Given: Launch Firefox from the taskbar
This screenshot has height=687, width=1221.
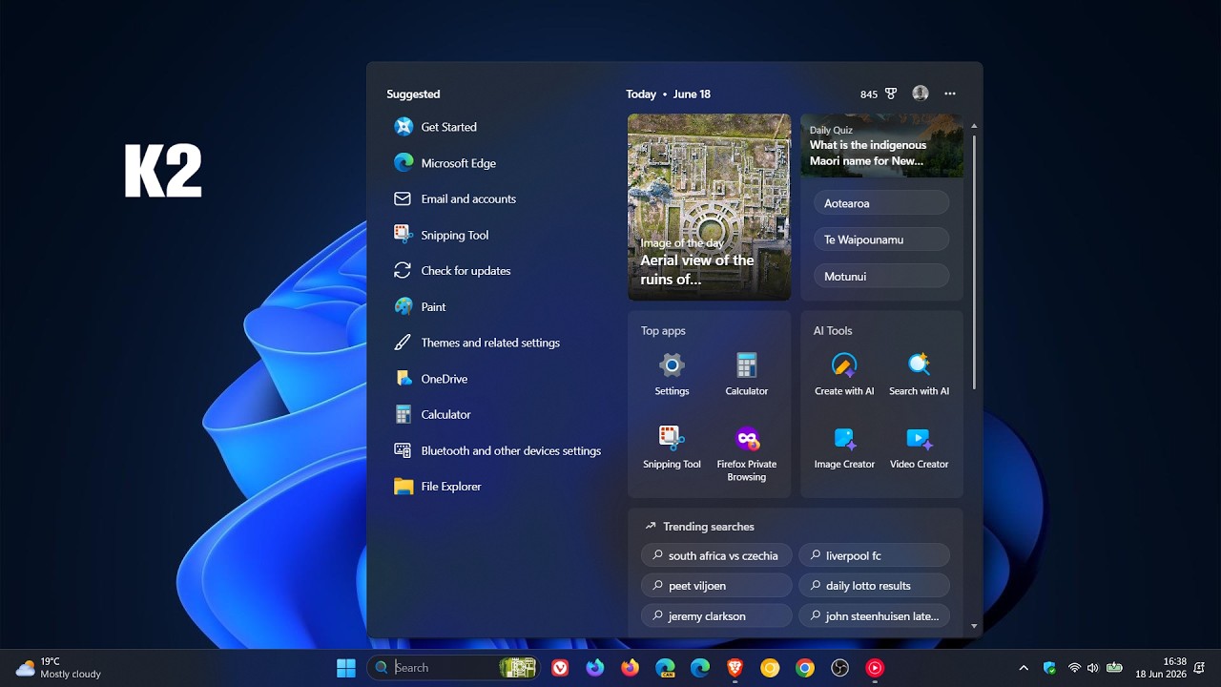Looking at the screenshot, I should coord(630,668).
